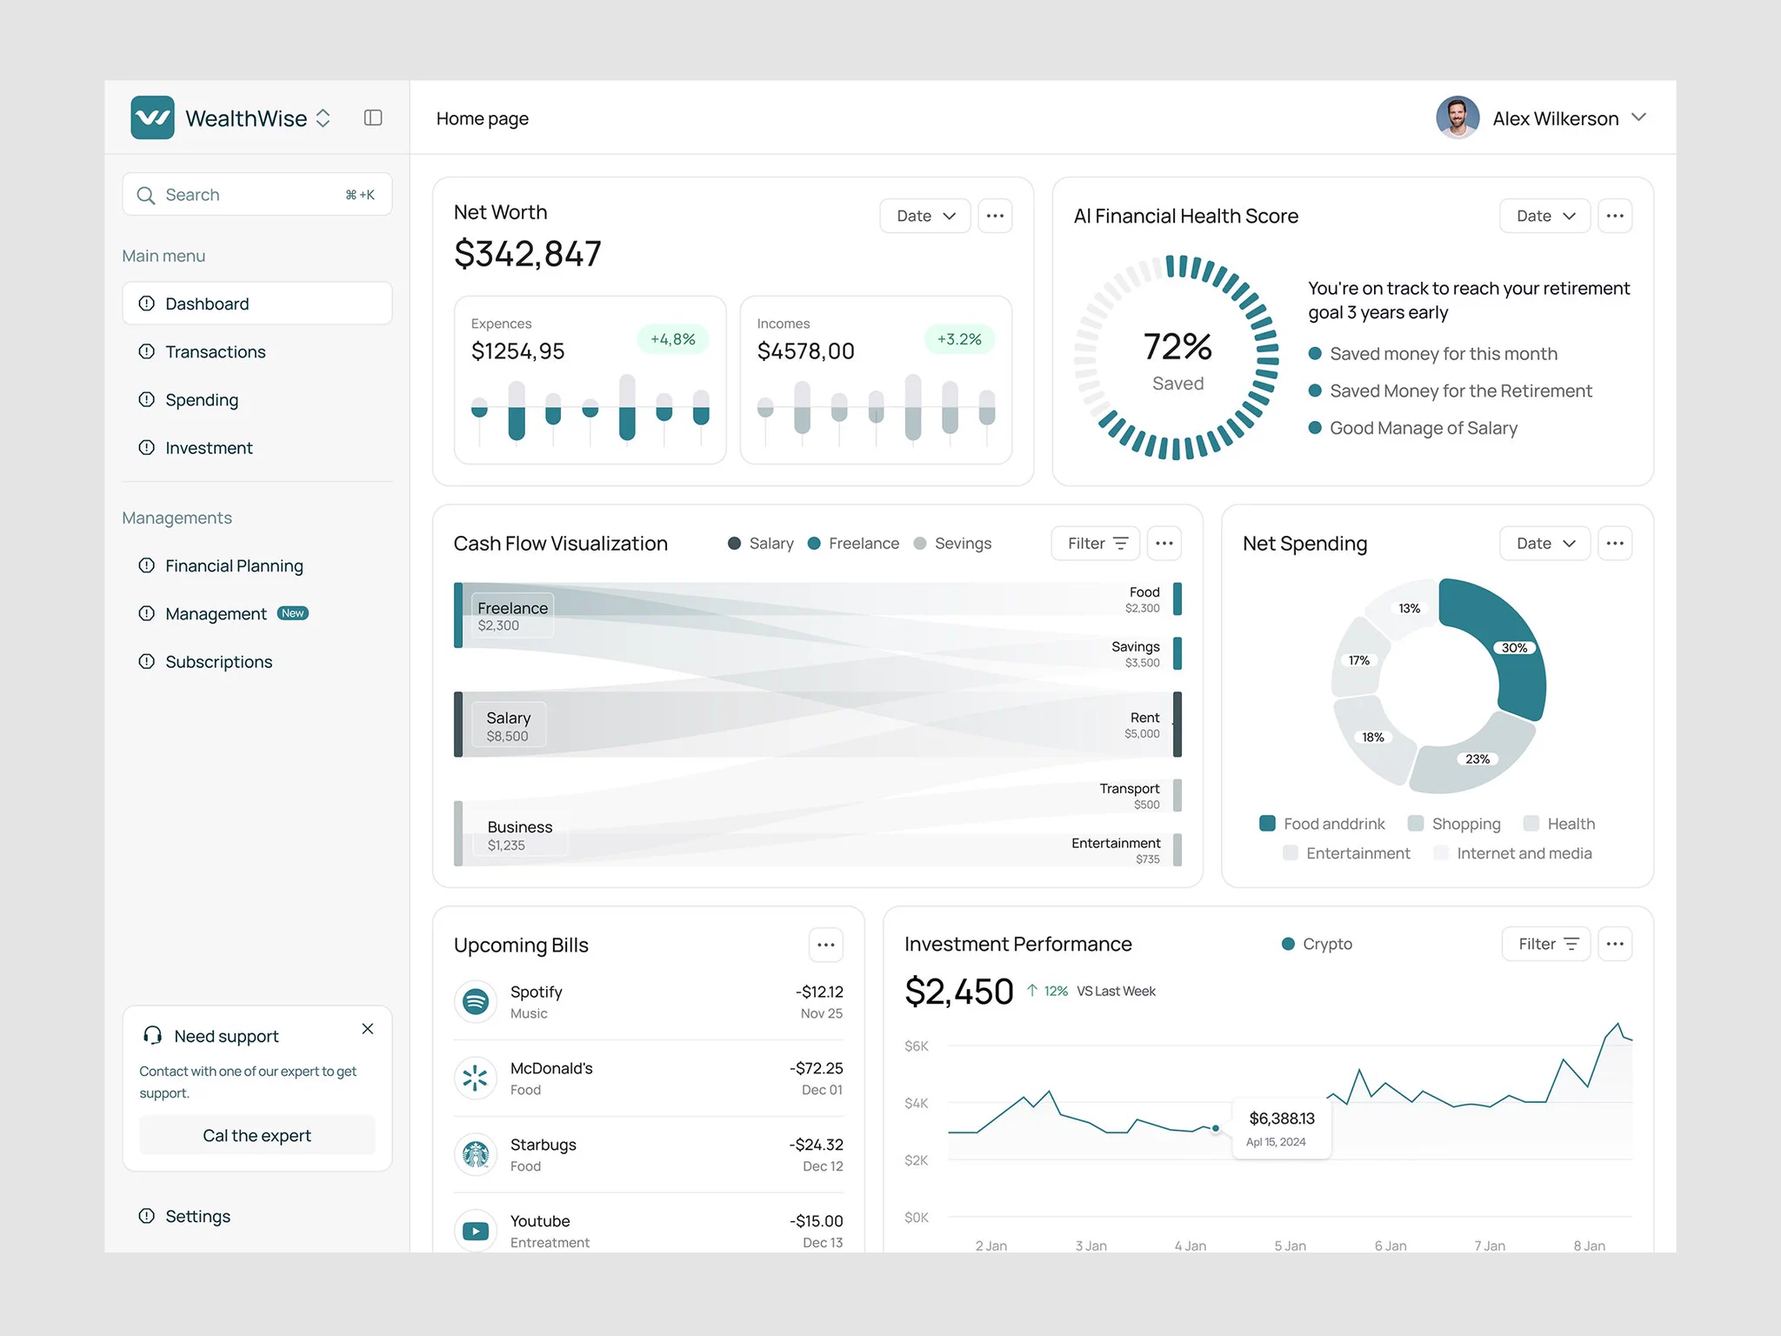Open Net Spending more options menu
Image resolution: width=1781 pixels, height=1336 pixels.
coord(1615,544)
